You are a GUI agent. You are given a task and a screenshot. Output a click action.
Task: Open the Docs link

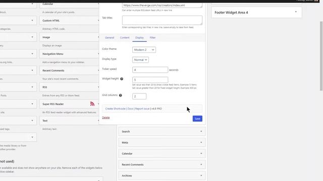click(130, 109)
